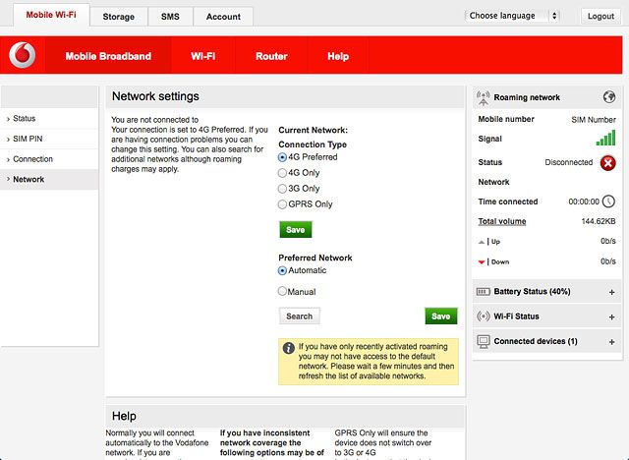629x460 pixels.
Task: Select the Mobile Wi-Fi tab
Action: tap(51, 15)
